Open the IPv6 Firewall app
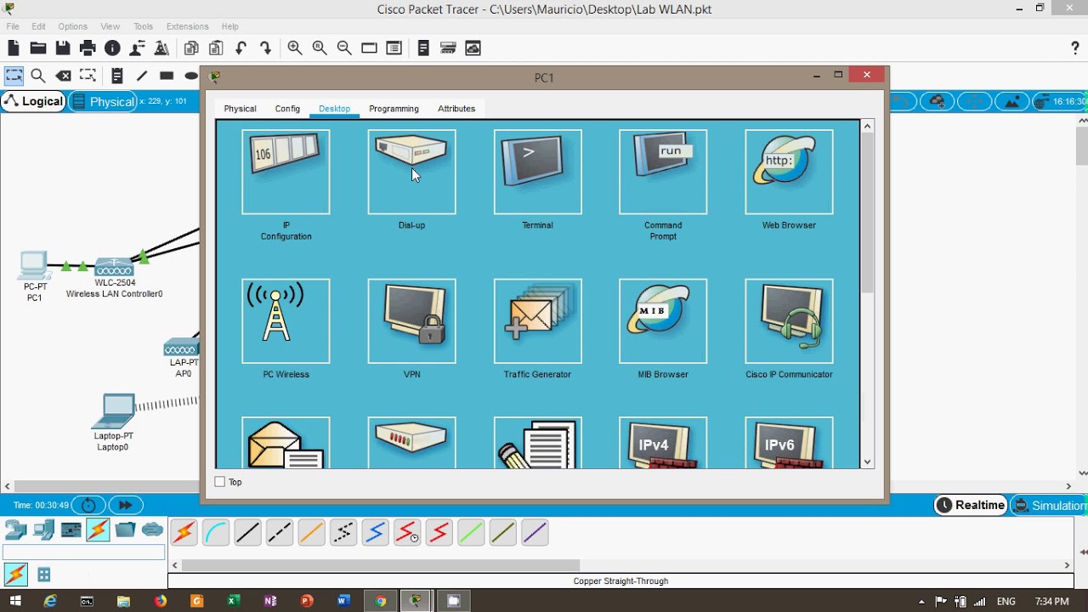The image size is (1088, 612). tap(789, 443)
